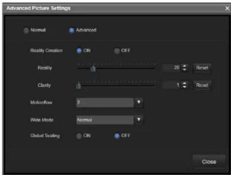Click the Wide Mode field showing Normal
This screenshot has width=231, height=175.
point(105,120)
